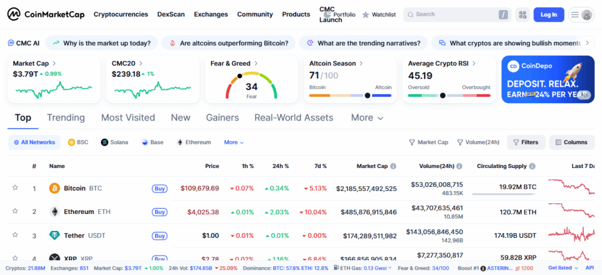This screenshot has height=275, width=602.
Task: Click Buy button for Bitcoin
Action: coord(159,189)
